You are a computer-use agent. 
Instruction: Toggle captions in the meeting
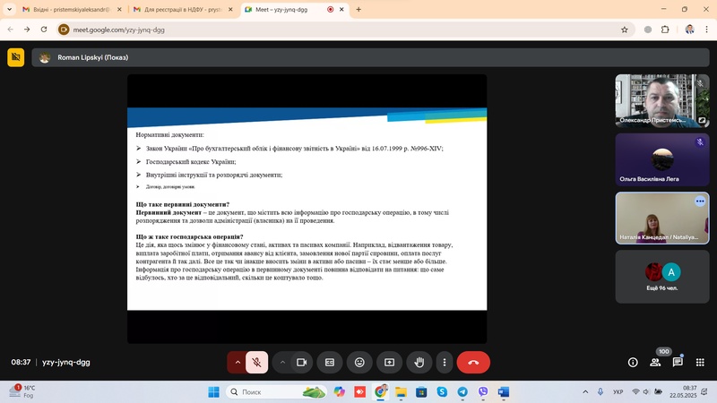click(x=330, y=363)
